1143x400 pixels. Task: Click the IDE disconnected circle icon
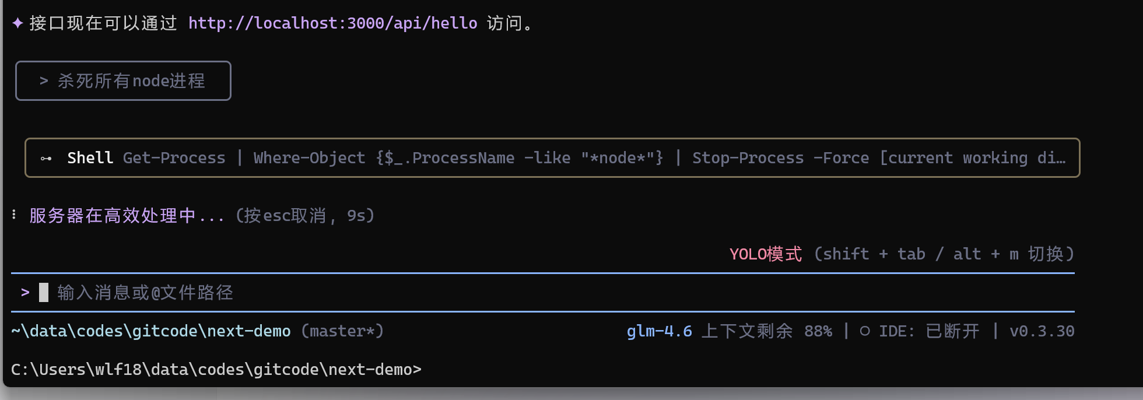pos(865,331)
